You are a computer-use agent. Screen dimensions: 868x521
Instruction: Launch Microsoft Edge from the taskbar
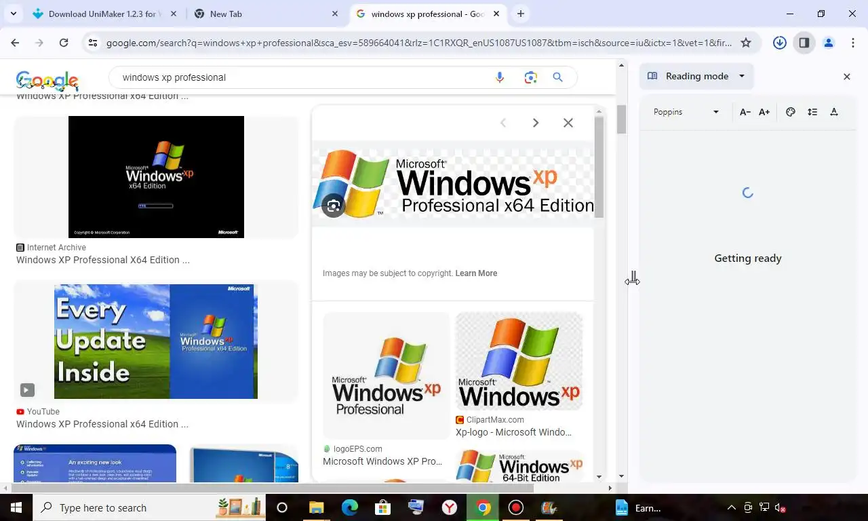coord(350,507)
